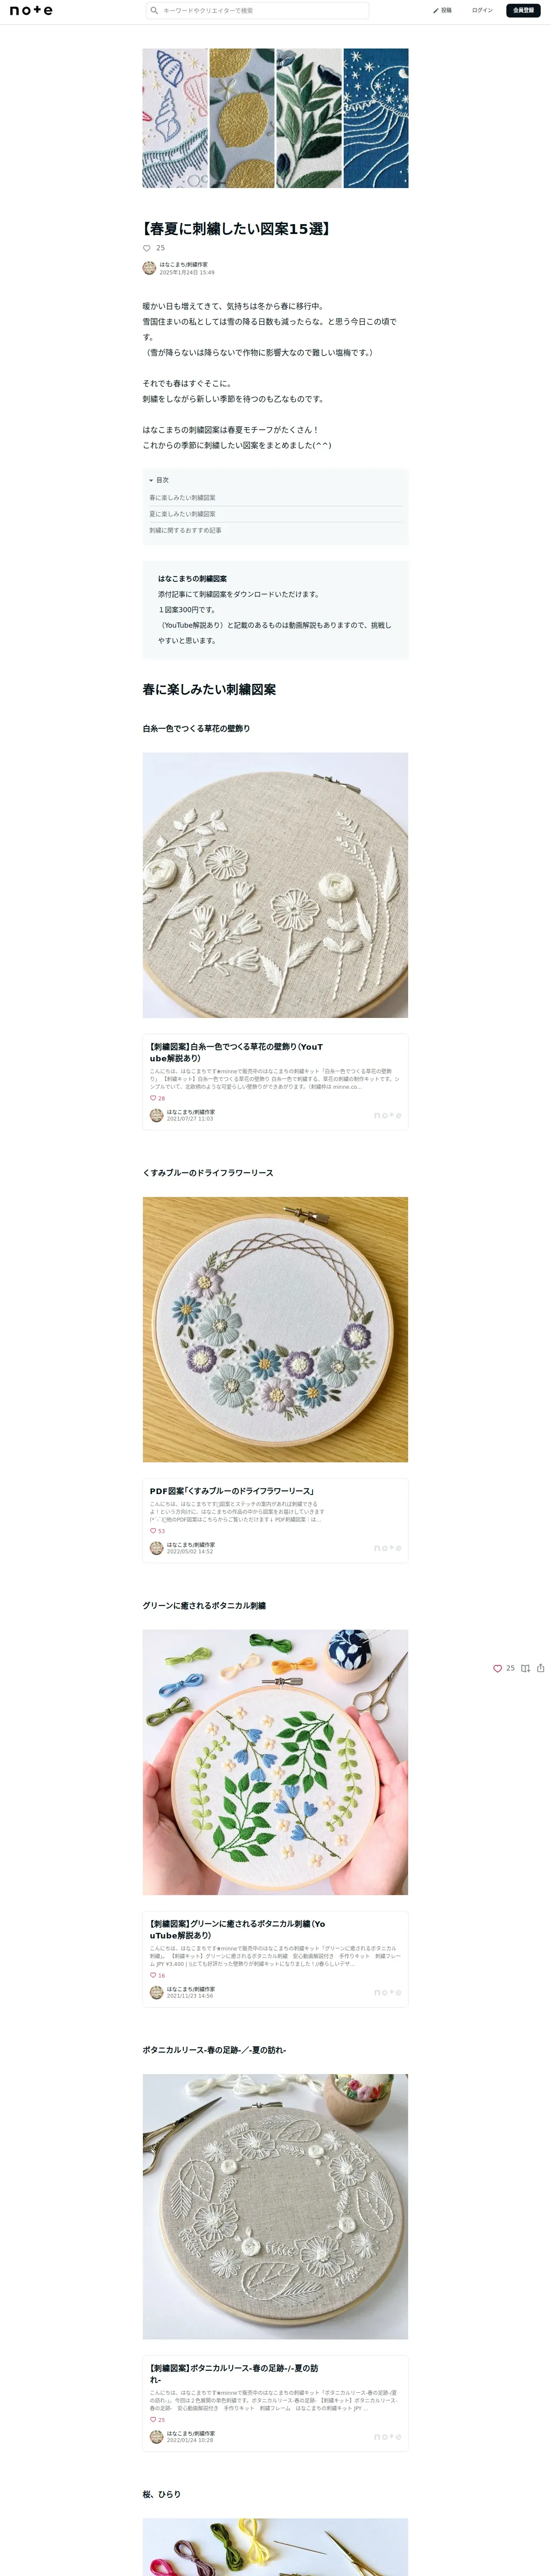The image size is (551, 2576).
Task: Click author avatar below the title
Action: [149, 268]
